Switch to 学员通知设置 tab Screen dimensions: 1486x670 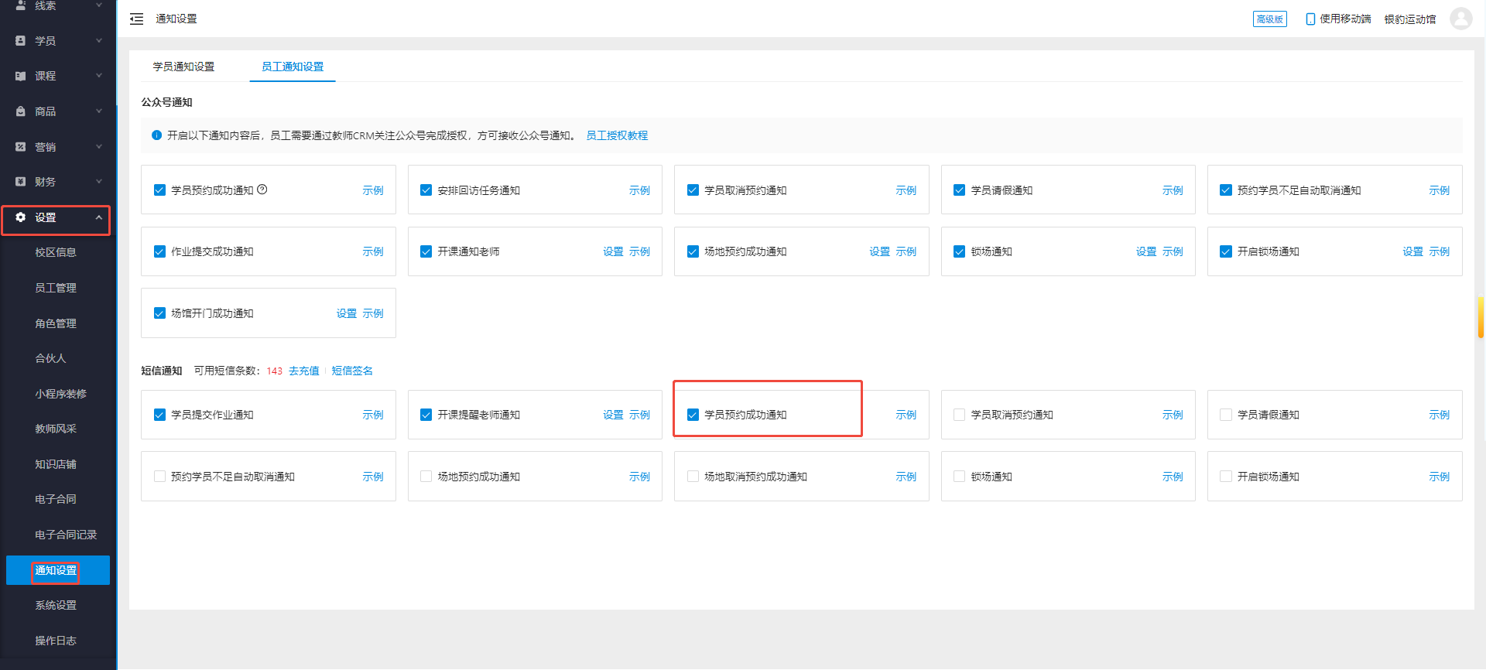183,67
